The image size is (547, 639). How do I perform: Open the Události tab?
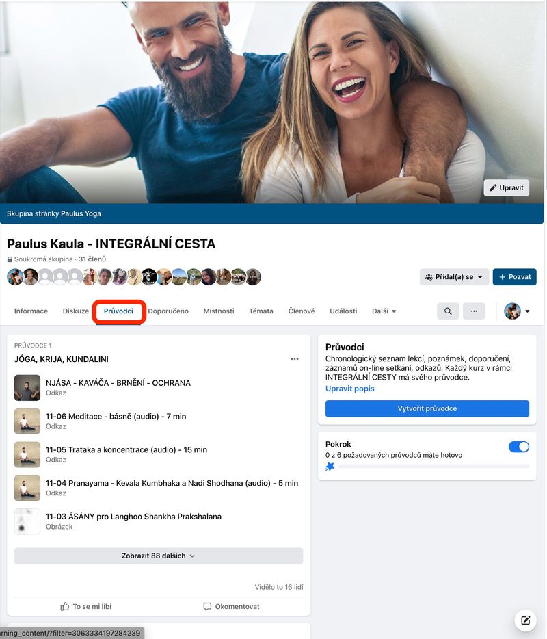343,311
